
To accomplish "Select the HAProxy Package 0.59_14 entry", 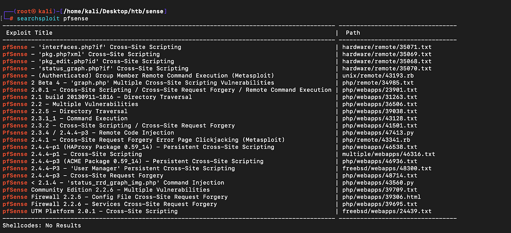I will coord(139,147).
